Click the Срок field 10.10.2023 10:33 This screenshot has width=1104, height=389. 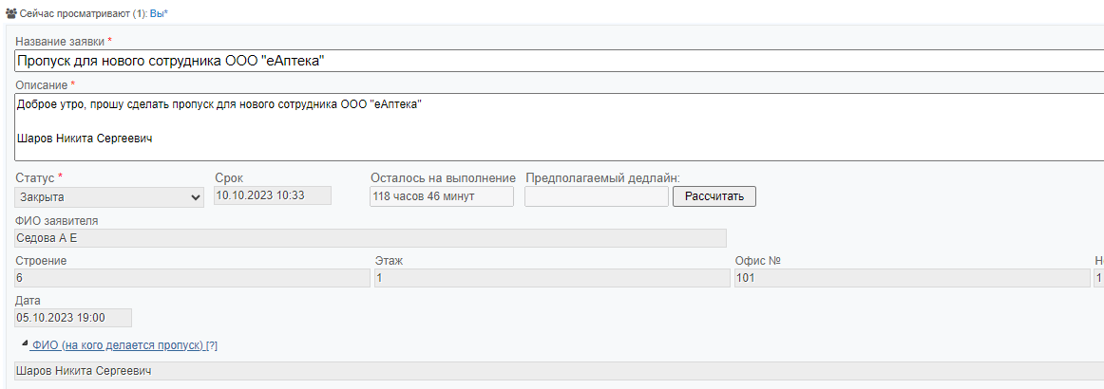(x=273, y=195)
